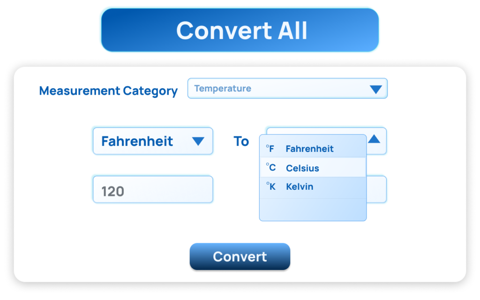Click the Measurement Category label
Image resolution: width=480 pixels, height=300 pixels.
(x=108, y=90)
